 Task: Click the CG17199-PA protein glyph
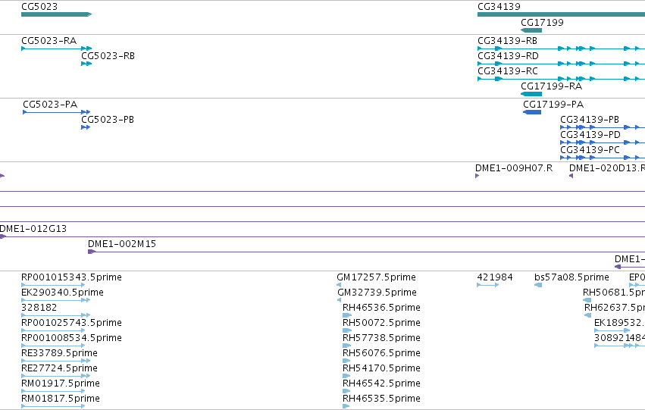pyautogui.click(x=532, y=112)
